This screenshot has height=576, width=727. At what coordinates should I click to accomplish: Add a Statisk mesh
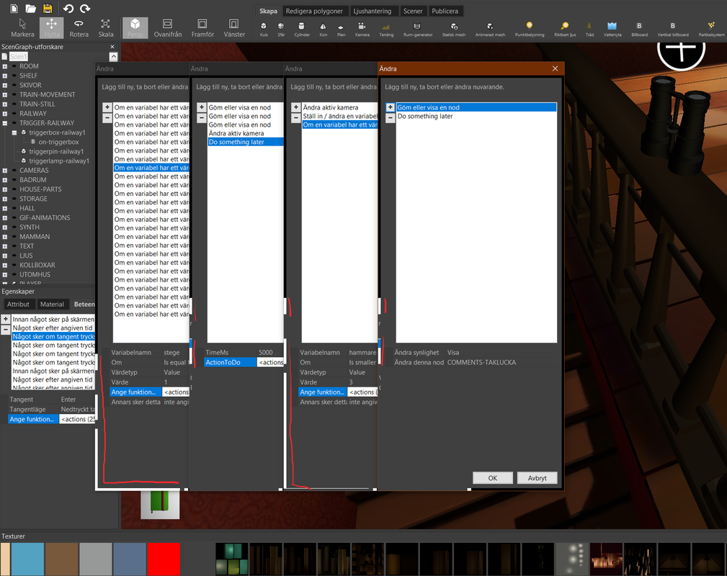(x=453, y=30)
